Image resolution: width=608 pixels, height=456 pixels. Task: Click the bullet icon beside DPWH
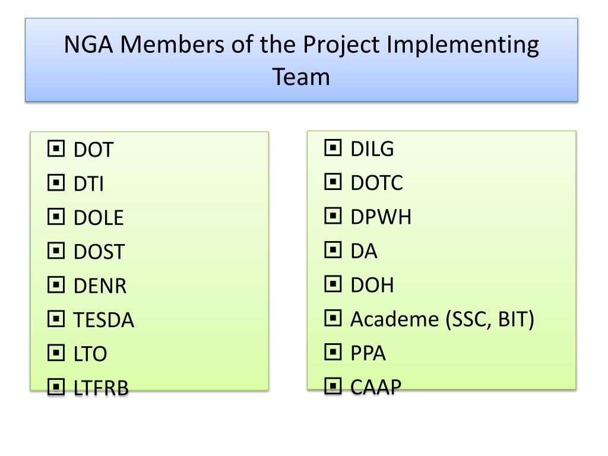pos(333,217)
